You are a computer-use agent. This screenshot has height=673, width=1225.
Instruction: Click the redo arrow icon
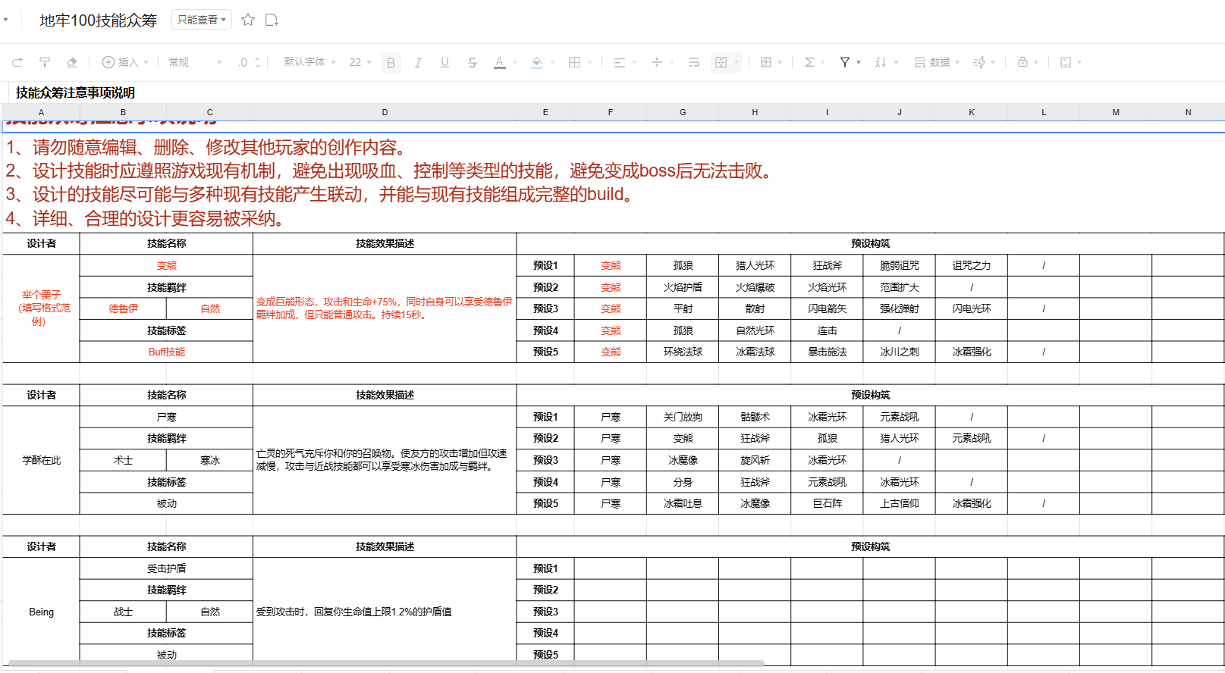[17, 62]
